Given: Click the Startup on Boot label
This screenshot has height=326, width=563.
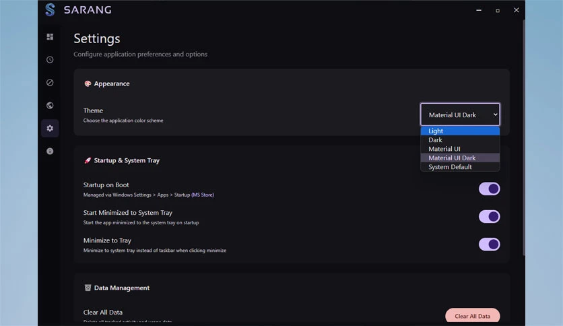Looking at the screenshot, I should [x=106, y=185].
